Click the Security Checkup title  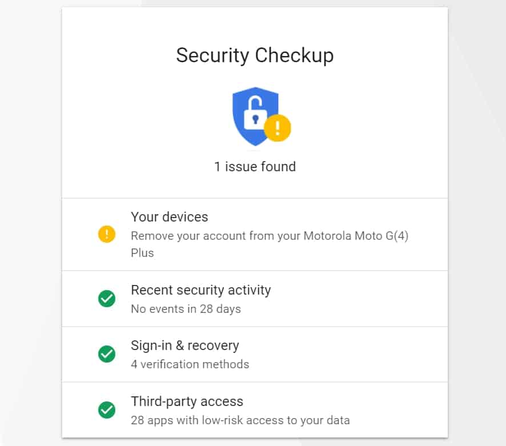click(x=255, y=55)
